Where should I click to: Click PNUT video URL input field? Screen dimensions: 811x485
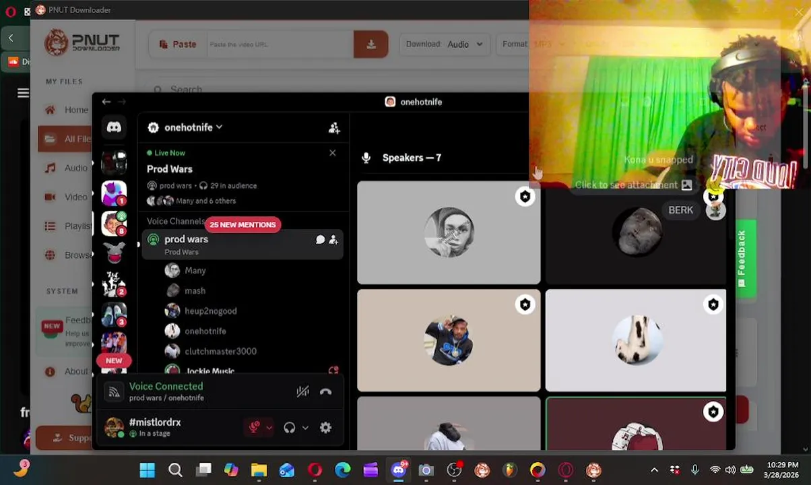click(279, 44)
